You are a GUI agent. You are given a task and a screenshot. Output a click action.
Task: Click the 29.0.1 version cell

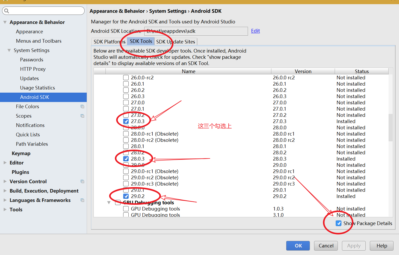tap(279, 190)
